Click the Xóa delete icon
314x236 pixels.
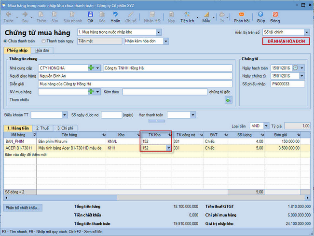pyautogui.click(x=102, y=17)
